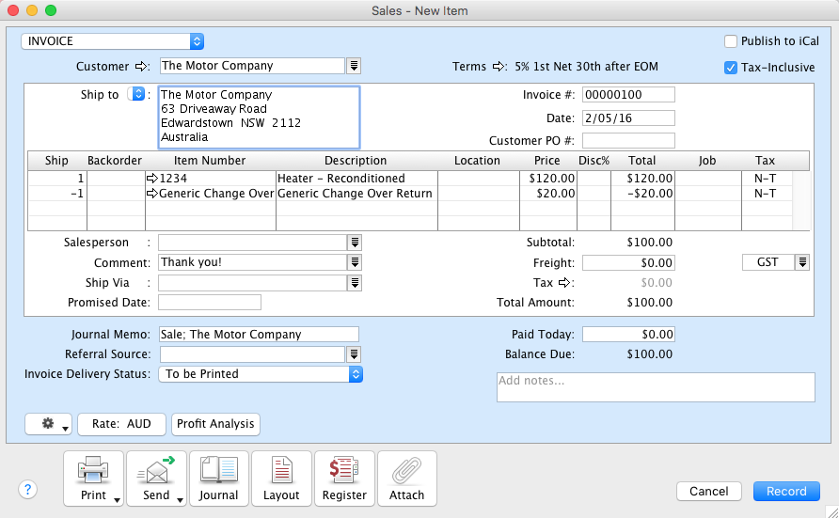The width and height of the screenshot is (839, 518).
Task: Open the GST freight tax dropdown
Action: (802, 262)
